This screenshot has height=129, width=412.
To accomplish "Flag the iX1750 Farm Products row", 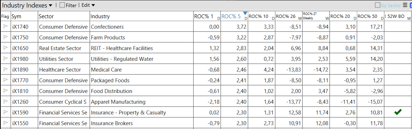I will tap(5, 37).
